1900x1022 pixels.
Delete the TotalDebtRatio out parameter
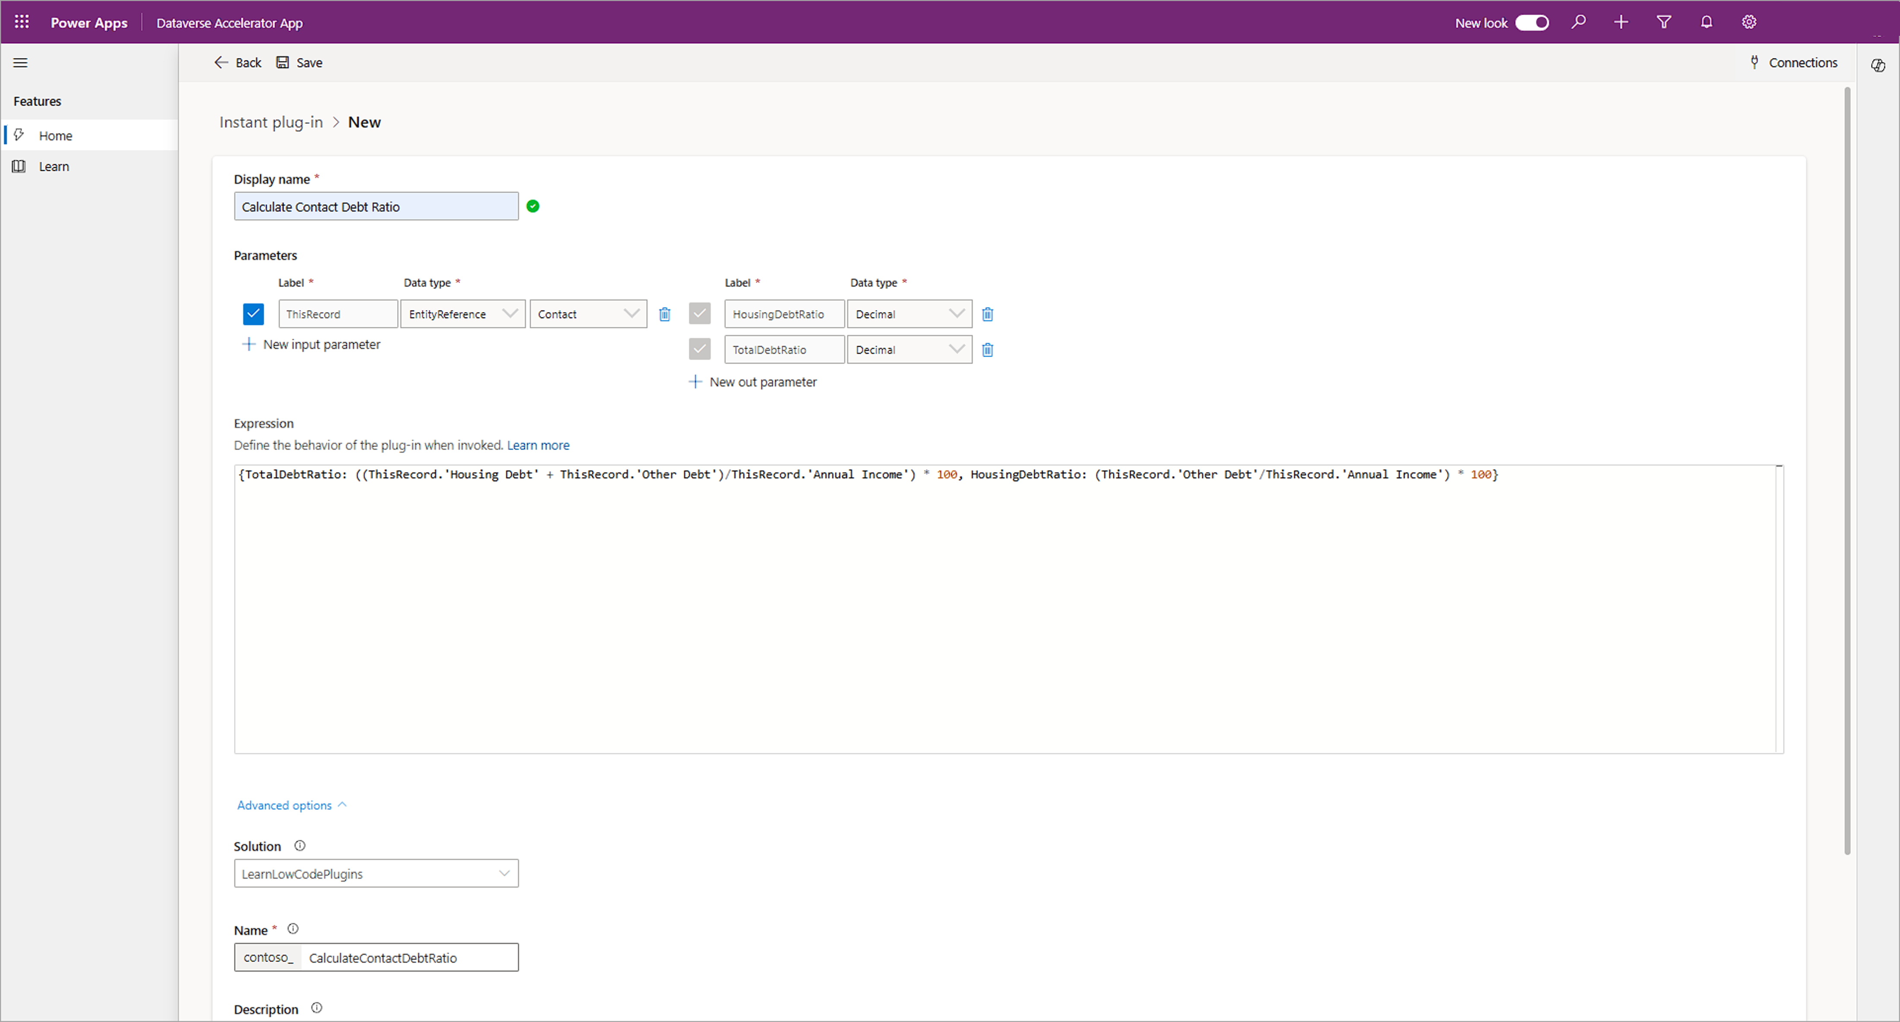(x=987, y=349)
